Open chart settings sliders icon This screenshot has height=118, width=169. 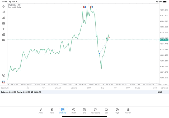point(3,23)
